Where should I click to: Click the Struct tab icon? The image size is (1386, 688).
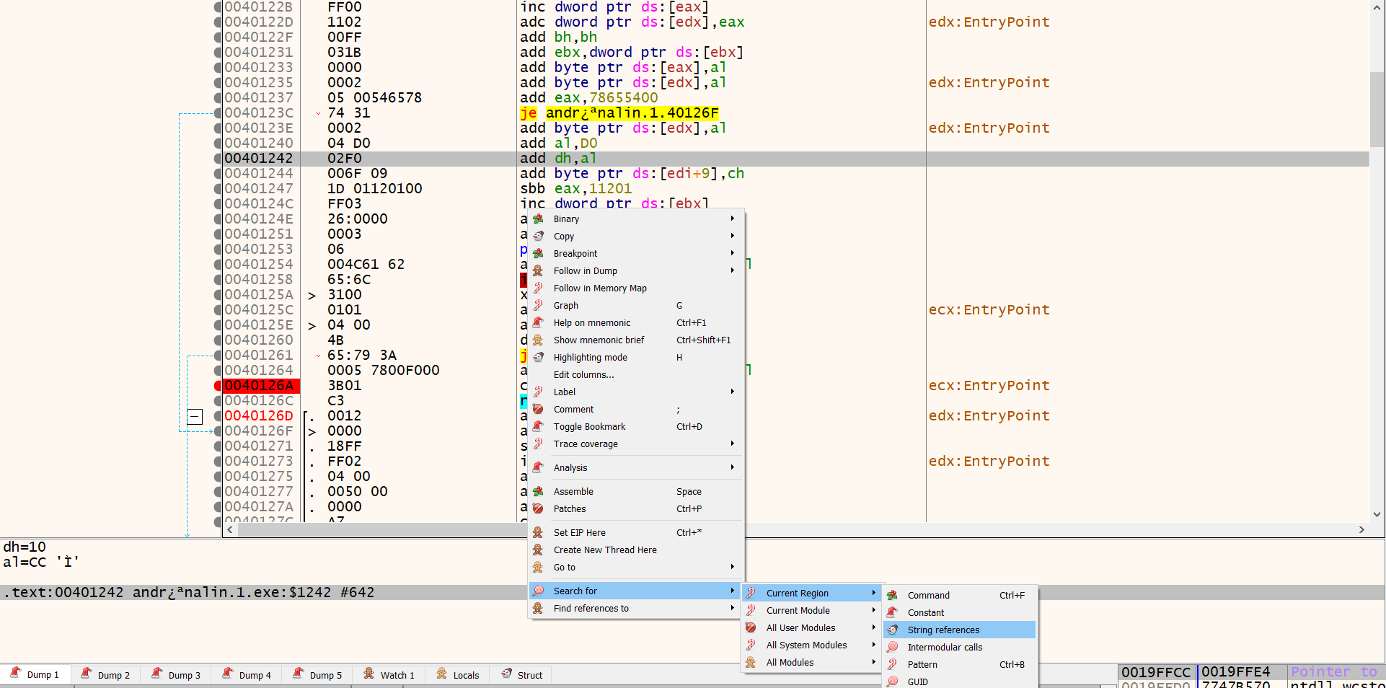(x=506, y=674)
